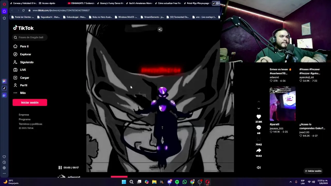Open the Perfil page
Image resolution: width=331 pixels, height=186 pixels.
(20, 85)
